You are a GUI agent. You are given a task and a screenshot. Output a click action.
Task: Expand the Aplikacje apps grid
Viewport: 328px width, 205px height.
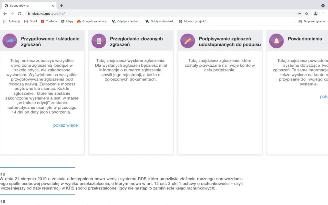pyautogui.click(x=5, y=21)
